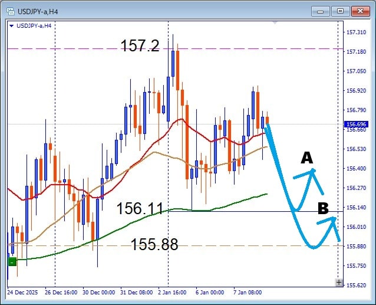Screen dimensions: 376x305
Task: Open the USDJPY-a,H4 dropdown triangle
Action: tap(11, 26)
